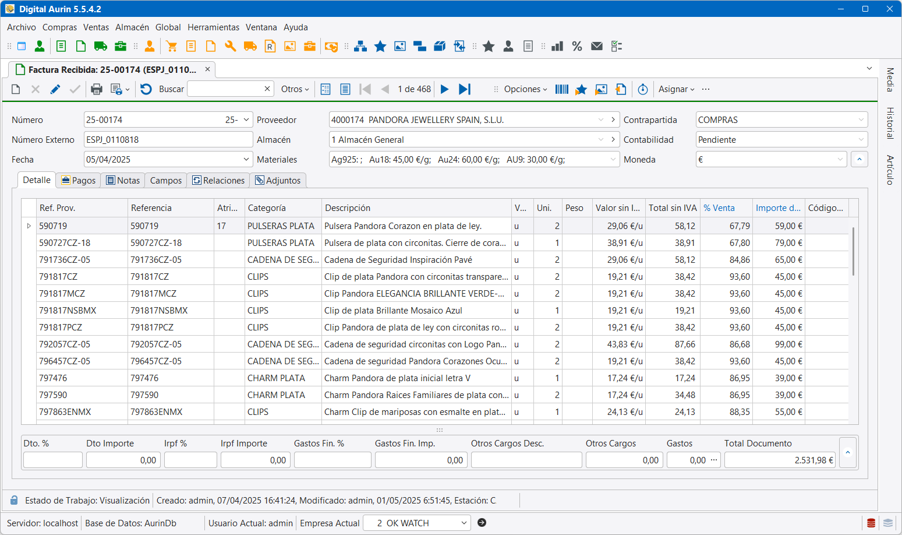Click the orange wrench icon
This screenshot has height=535, width=902.
tap(231, 46)
